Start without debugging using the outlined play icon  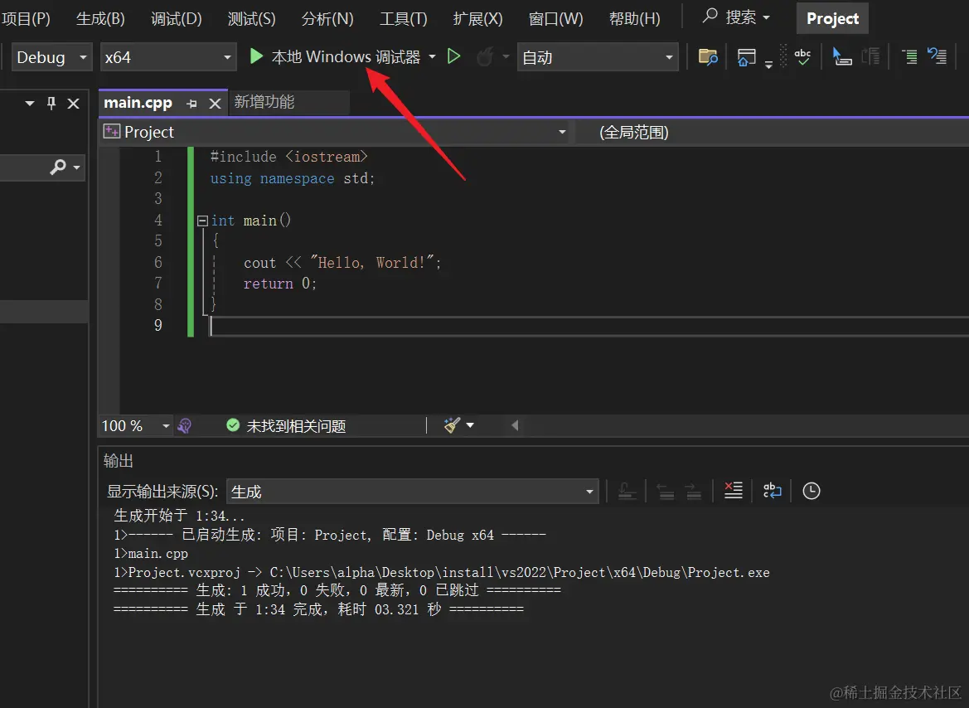(x=453, y=57)
